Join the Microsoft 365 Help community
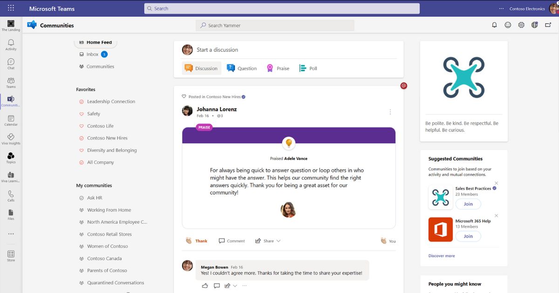559x293 pixels. tap(468, 236)
